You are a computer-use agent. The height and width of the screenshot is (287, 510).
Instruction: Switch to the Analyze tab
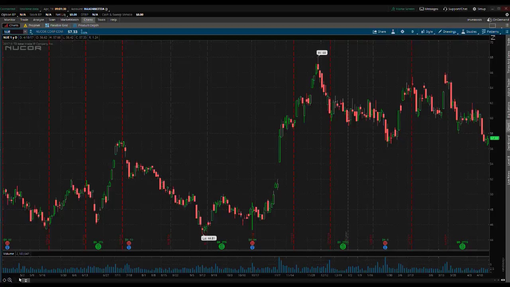click(x=38, y=20)
